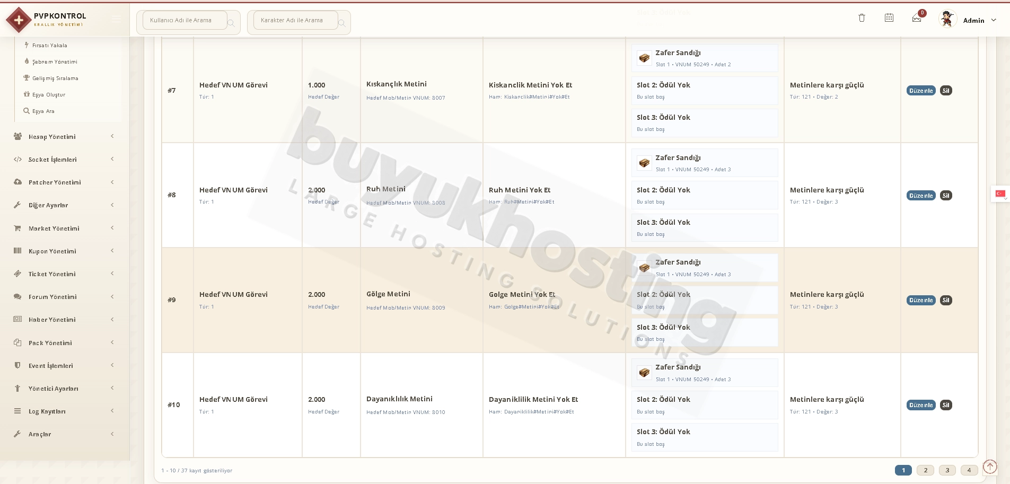1010x484 pixels.
Task: Expand the Socket İşlemleri menu chevron
Action: [112, 159]
